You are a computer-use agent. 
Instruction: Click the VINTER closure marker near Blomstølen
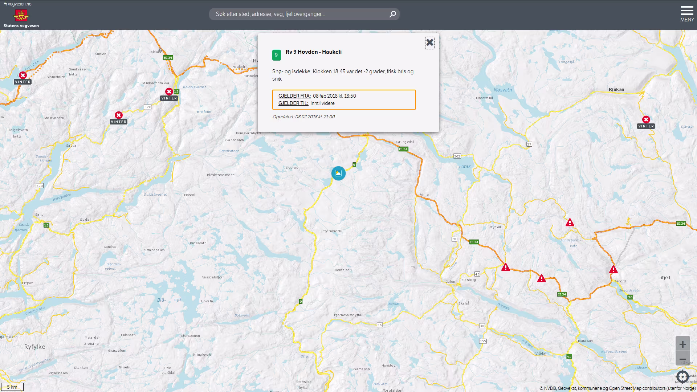pos(23,75)
